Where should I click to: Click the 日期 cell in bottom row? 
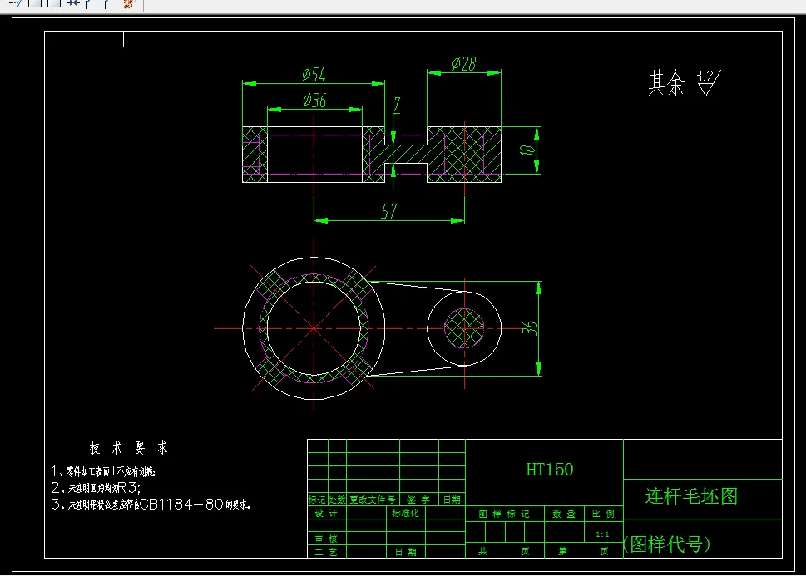point(406,552)
